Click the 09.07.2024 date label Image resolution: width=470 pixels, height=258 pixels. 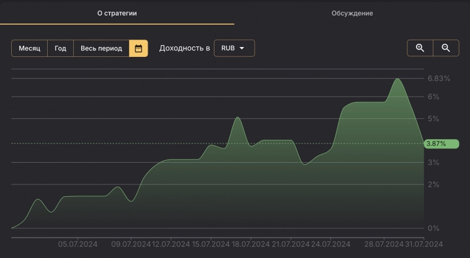pos(131,244)
